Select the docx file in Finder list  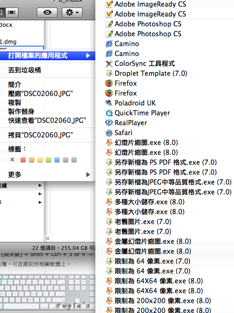pos(6,25)
